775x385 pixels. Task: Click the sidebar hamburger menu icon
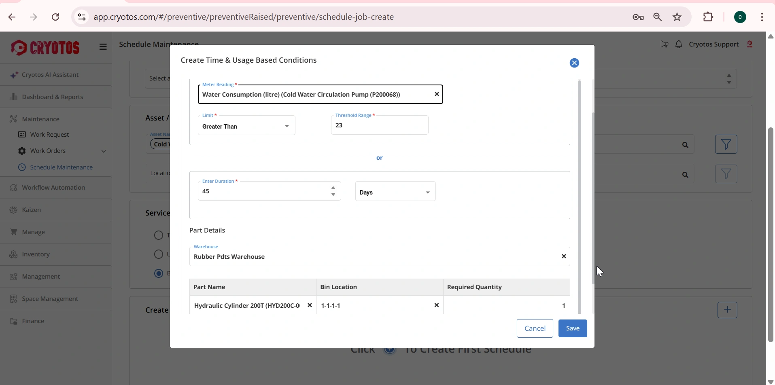coord(103,47)
